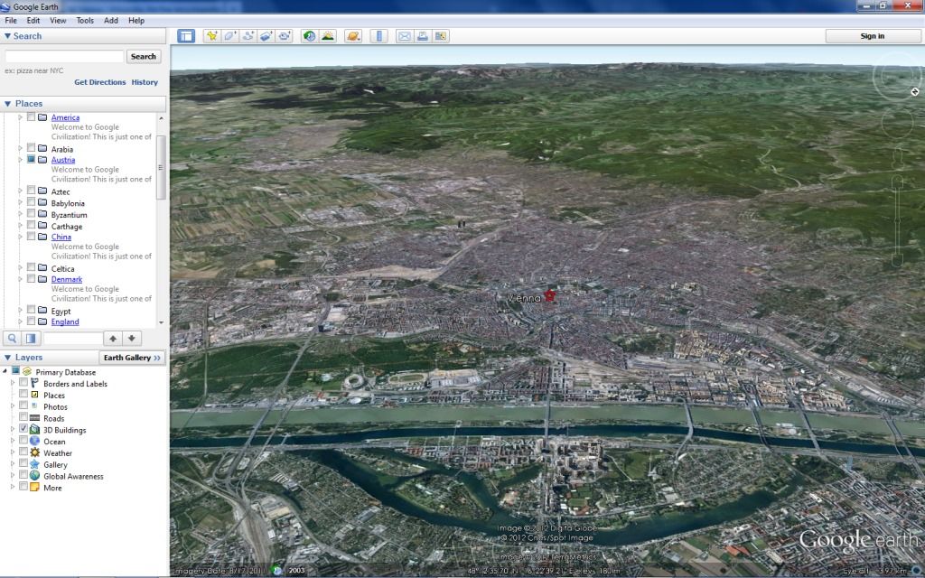Check the Arabia folder checkbox

(32, 148)
